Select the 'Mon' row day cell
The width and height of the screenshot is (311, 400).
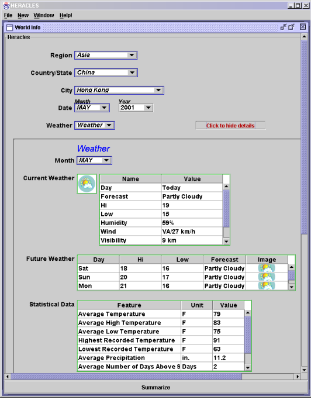98,286
